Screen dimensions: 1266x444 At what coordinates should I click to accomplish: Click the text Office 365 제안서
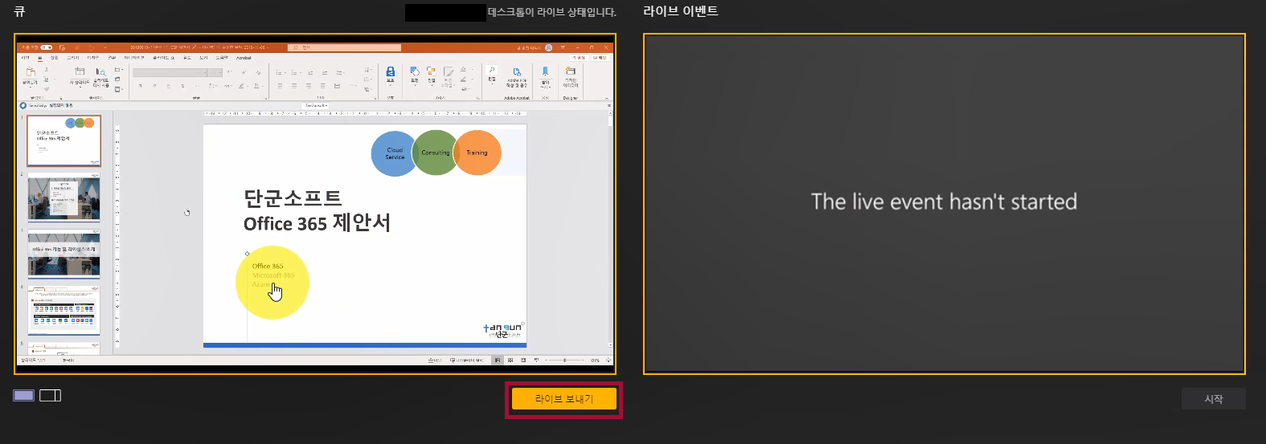click(317, 223)
